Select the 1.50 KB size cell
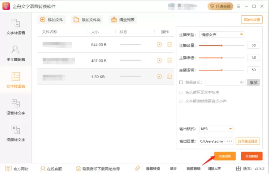Screen dimensions: 269x174 pos(98,77)
